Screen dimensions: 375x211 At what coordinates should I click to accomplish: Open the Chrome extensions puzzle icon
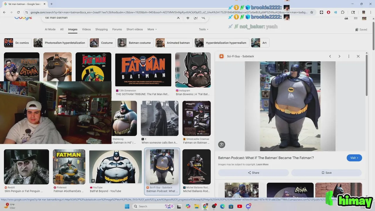tap(342, 12)
